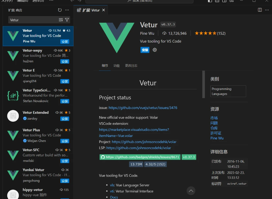This screenshot has width=272, height=199.
Task: Open the 问题 issues resource link
Action: 214,123
